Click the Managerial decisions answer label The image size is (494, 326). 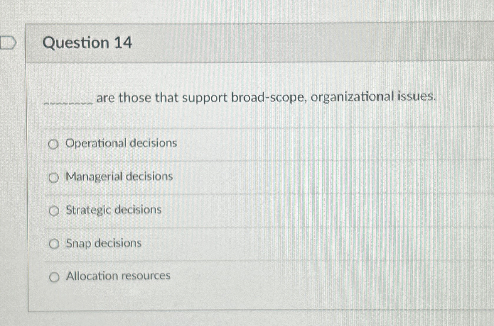pyautogui.click(x=119, y=176)
